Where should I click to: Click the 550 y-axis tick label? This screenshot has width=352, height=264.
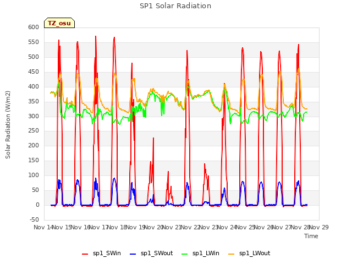(x=34, y=42)
